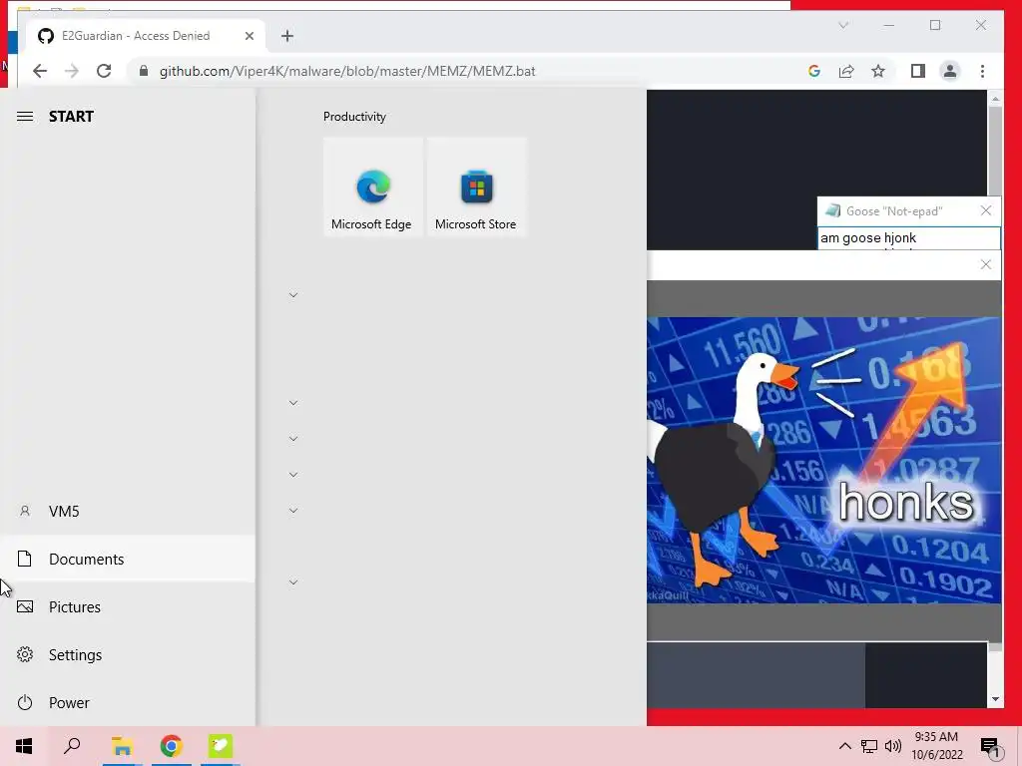Image resolution: width=1022 pixels, height=766 pixels.
Task: Click the scrollbar down arrow
Action: (995, 699)
